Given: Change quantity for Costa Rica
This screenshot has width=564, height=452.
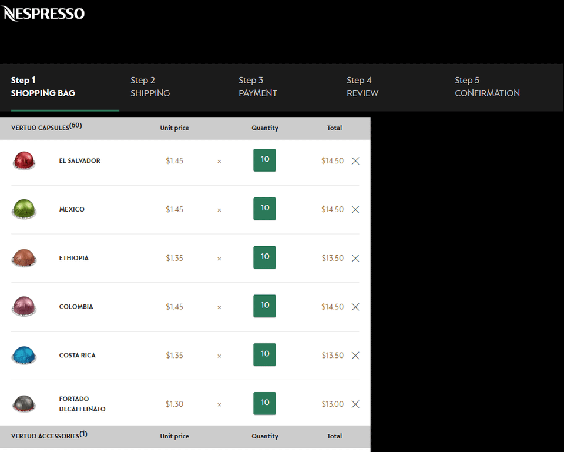Looking at the screenshot, I should click(x=265, y=355).
